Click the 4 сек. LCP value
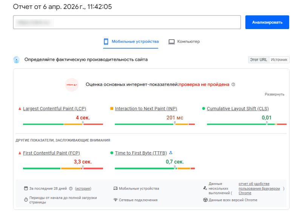 pyautogui.click(x=83, y=118)
